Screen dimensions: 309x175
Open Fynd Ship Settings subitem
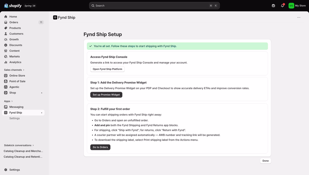(x=14, y=118)
